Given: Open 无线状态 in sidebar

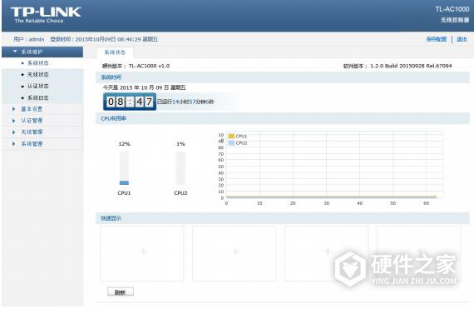Looking at the screenshot, I should pyautogui.click(x=38, y=74).
